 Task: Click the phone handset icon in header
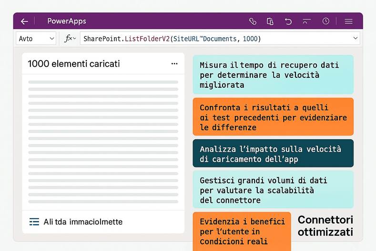(253, 21)
